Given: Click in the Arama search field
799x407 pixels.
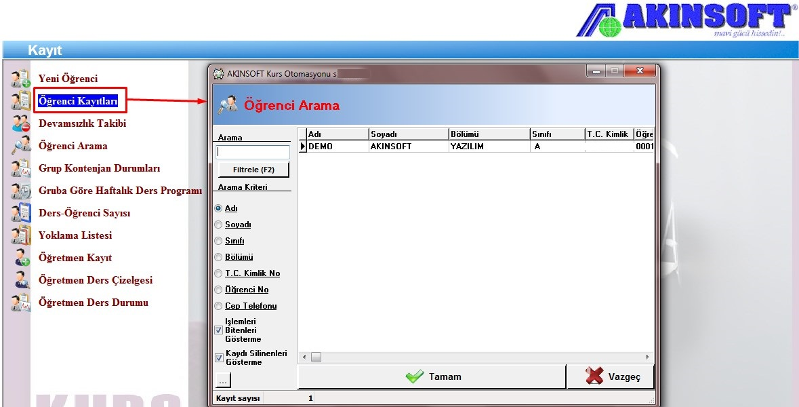Looking at the screenshot, I should pyautogui.click(x=253, y=152).
